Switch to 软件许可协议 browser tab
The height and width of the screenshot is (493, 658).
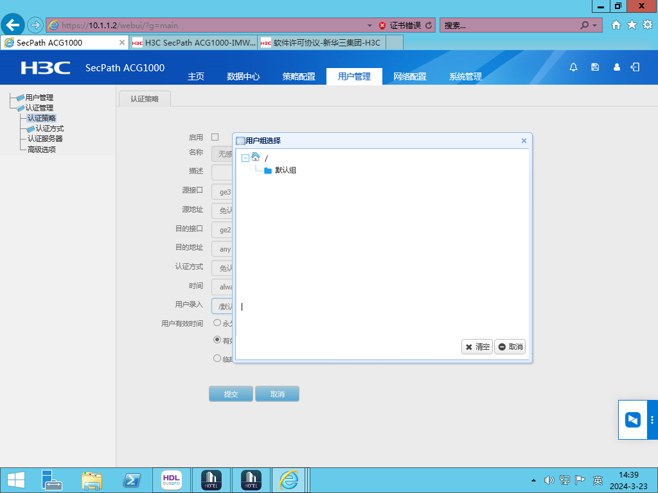coord(321,43)
